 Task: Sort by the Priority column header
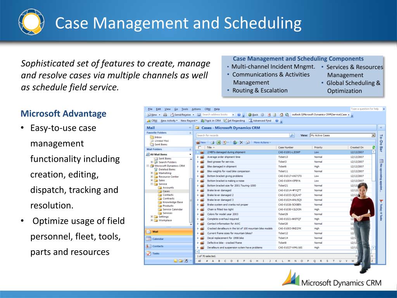coord(318,147)
